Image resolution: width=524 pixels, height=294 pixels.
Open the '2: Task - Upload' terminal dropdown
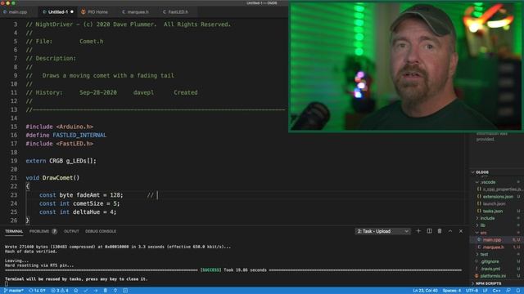pyautogui.click(x=382, y=231)
